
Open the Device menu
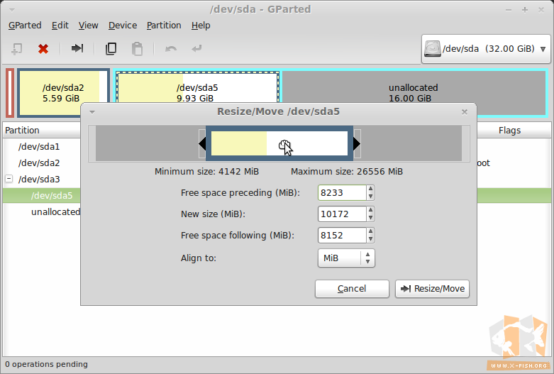click(x=123, y=26)
